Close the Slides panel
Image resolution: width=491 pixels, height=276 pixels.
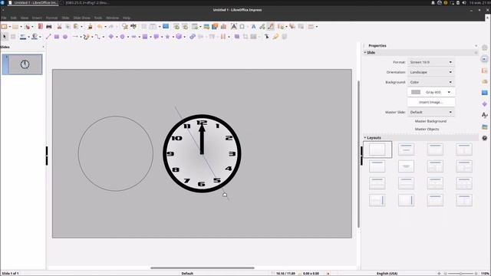tap(43, 47)
